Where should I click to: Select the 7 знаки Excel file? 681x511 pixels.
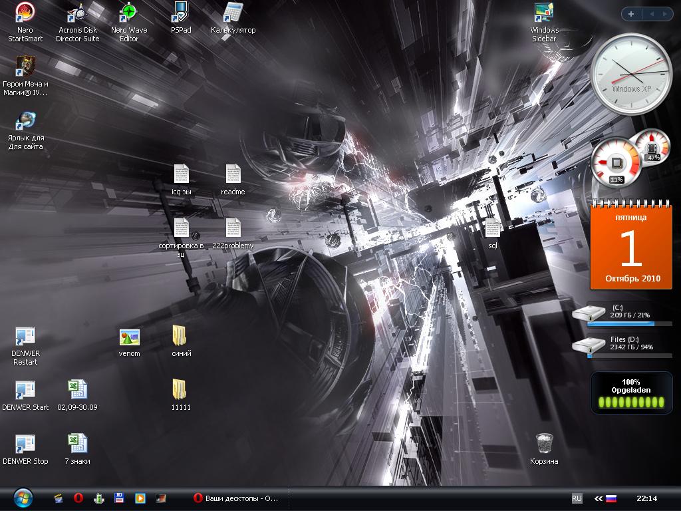(x=77, y=444)
